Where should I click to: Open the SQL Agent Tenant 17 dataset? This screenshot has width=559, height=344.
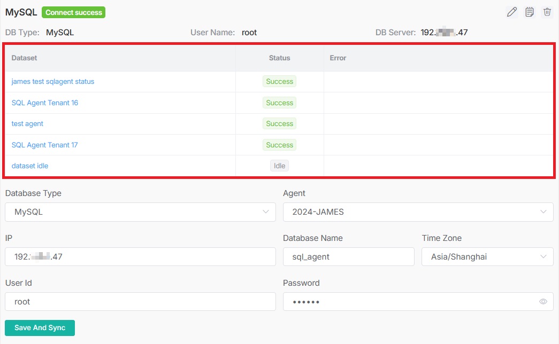pyautogui.click(x=45, y=145)
